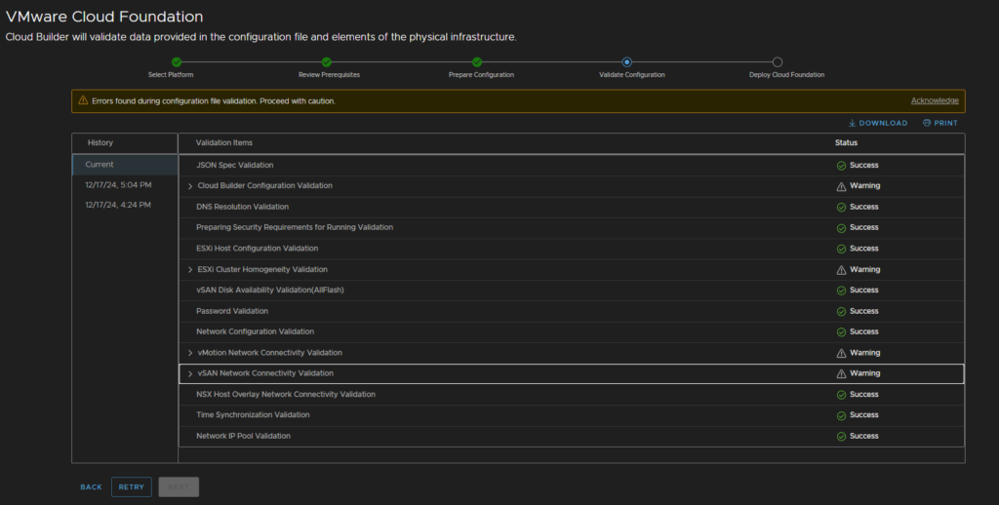Click the PRINT link
The height and width of the screenshot is (505, 999).
[x=939, y=123]
